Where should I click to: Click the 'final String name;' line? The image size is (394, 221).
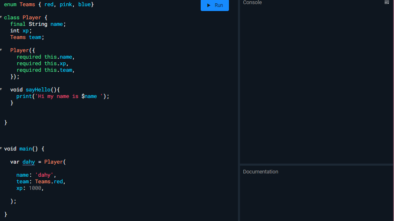point(38,24)
